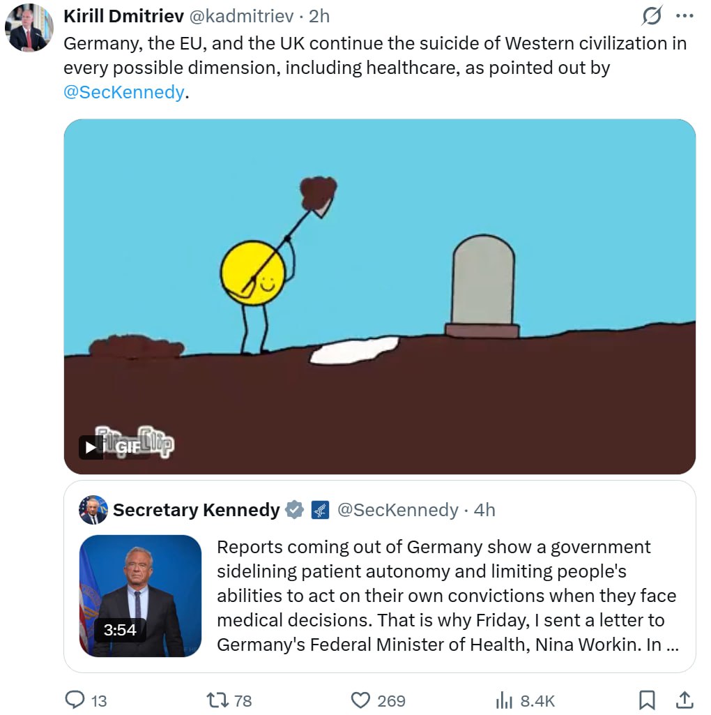
Task: Click the @SecKennedy mention link
Action: pos(124,92)
